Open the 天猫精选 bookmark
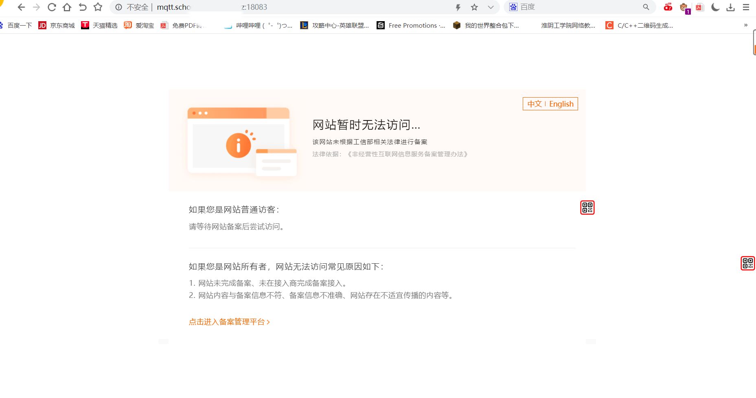Screen dimensions: 756x398 point(99,25)
